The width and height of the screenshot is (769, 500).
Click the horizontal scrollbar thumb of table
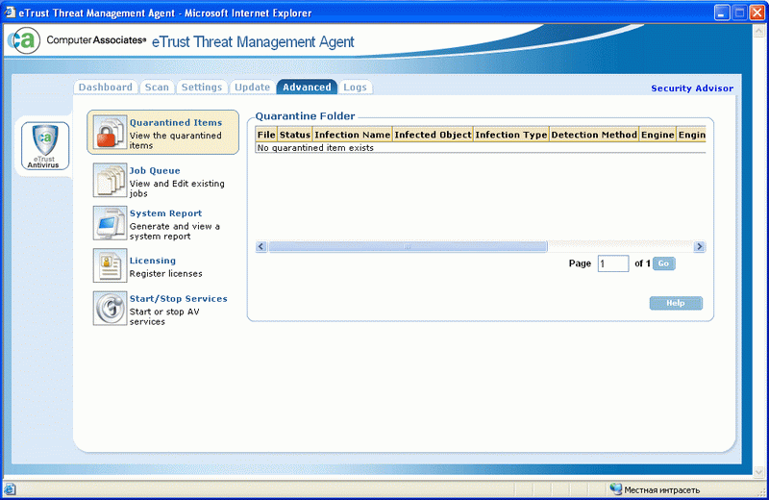click(x=408, y=246)
